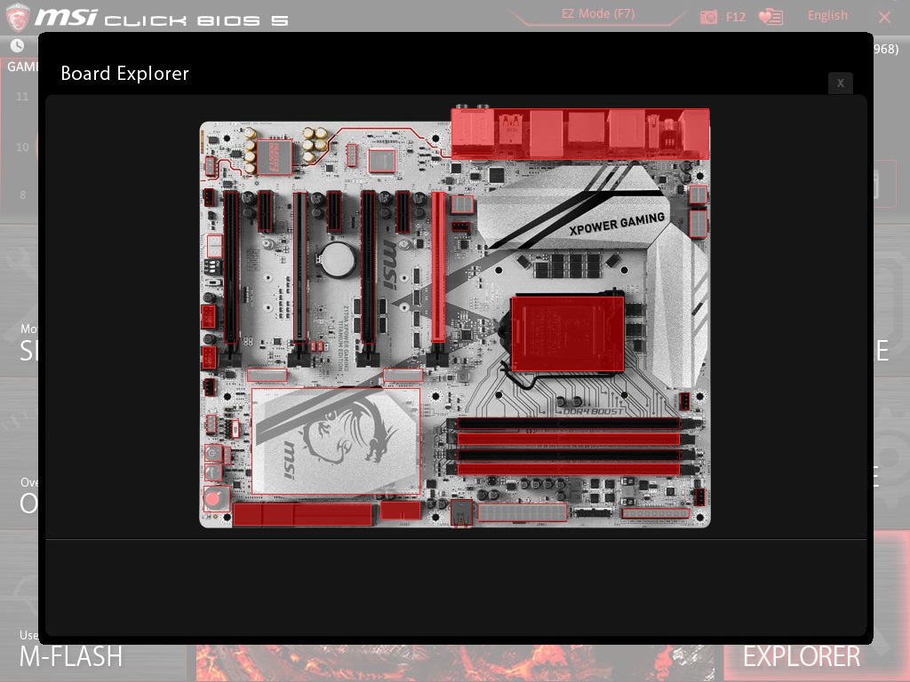Select the CMOS battery on the motherboard

tap(339, 259)
